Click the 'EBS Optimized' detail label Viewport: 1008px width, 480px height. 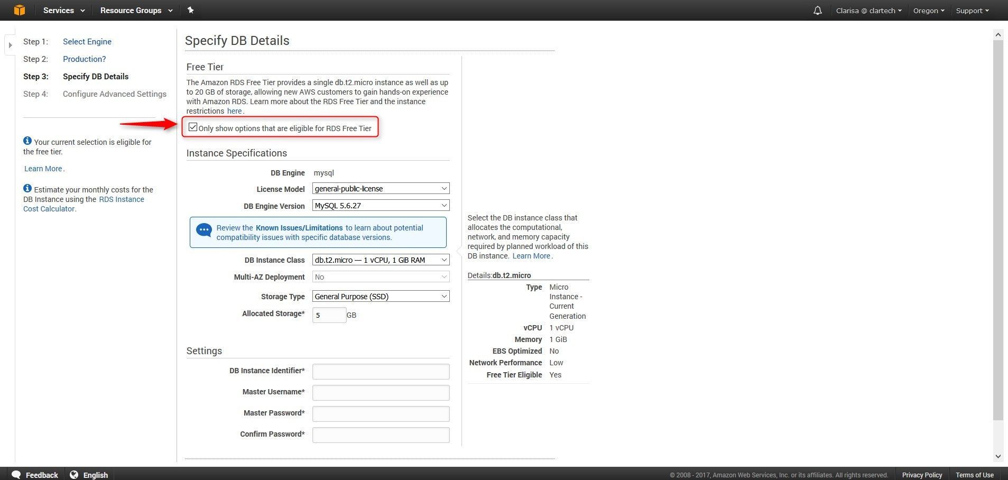tap(517, 351)
